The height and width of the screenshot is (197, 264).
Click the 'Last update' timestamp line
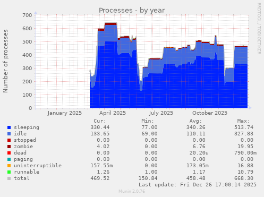tap(198, 185)
